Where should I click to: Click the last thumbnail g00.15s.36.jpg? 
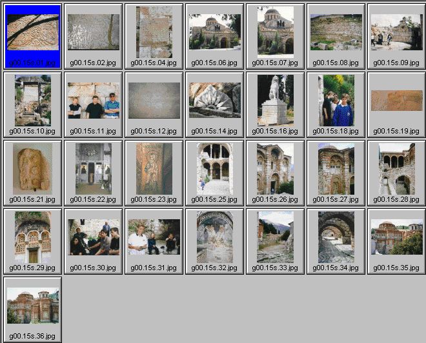[x=32, y=306]
